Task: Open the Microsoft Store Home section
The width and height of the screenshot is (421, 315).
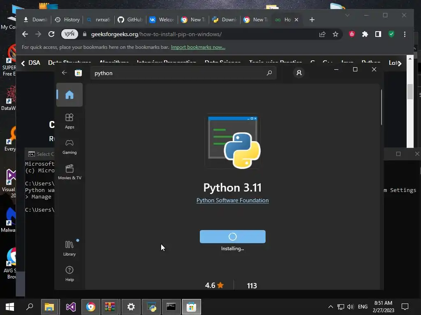Action: coord(69,95)
